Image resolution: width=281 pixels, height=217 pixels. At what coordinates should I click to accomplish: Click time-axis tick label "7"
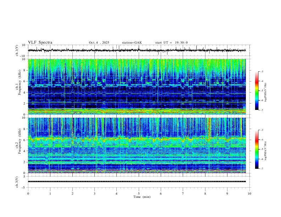point(183,194)
